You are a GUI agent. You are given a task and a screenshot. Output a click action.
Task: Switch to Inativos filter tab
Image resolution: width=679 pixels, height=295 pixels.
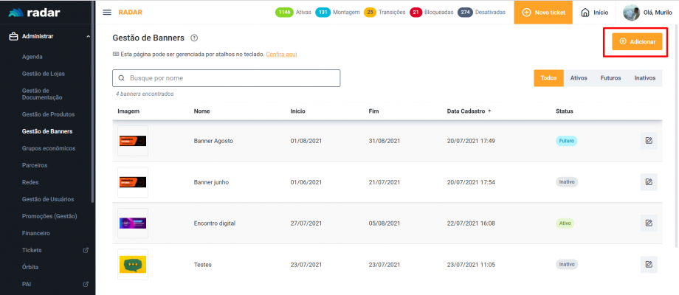644,78
